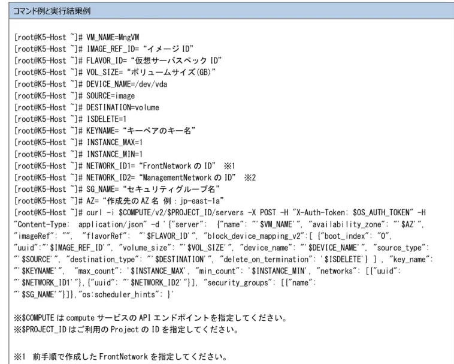
Task: Click the "'$SG_NAME'"}]} text
Action: click(44, 294)
